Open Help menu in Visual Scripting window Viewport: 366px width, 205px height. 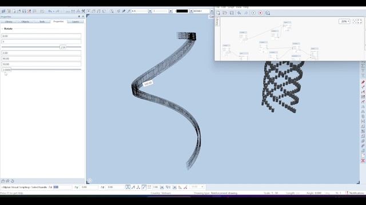(x=246, y=7)
